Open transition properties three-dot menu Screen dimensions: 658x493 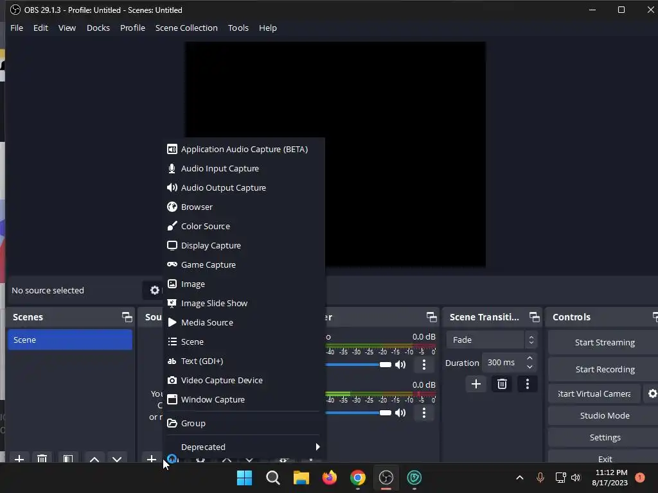click(528, 384)
